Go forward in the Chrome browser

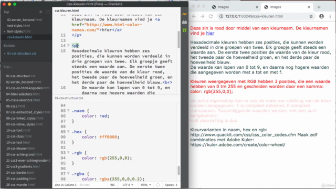click(202, 16)
